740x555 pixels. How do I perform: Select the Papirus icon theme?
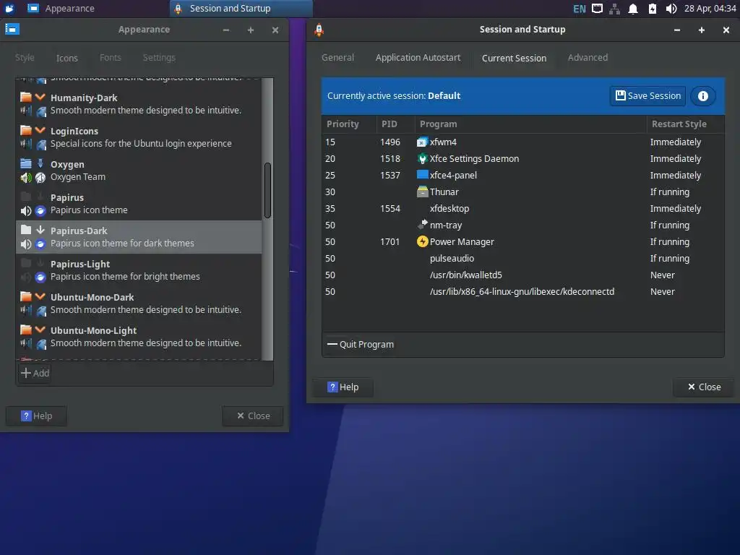click(x=139, y=204)
